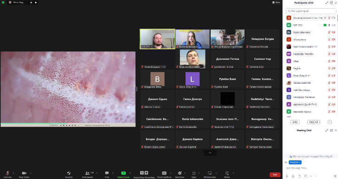Click the chat text formatting icon
338x179 pixels.
287,176
